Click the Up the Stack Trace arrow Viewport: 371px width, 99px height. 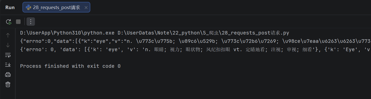pyautogui.click(x=8, y=35)
